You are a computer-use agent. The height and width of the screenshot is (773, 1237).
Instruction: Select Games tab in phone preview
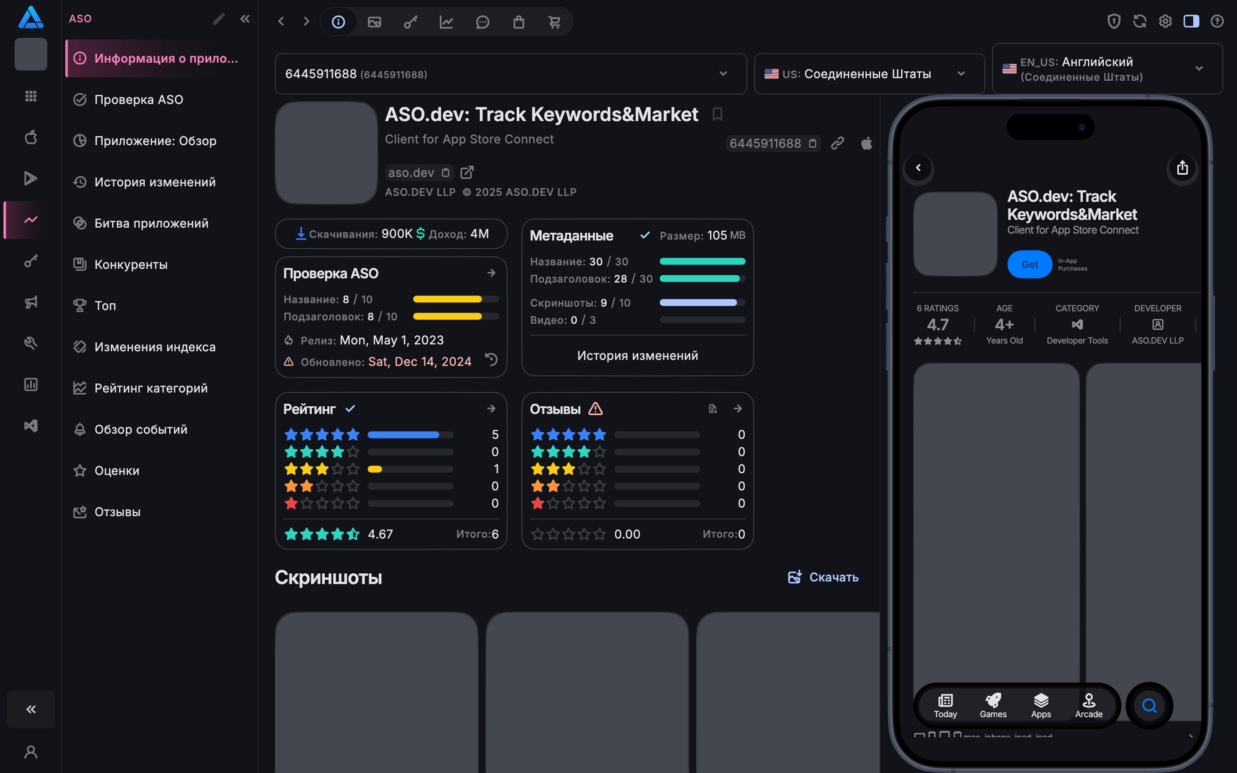click(x=993, y=706)
